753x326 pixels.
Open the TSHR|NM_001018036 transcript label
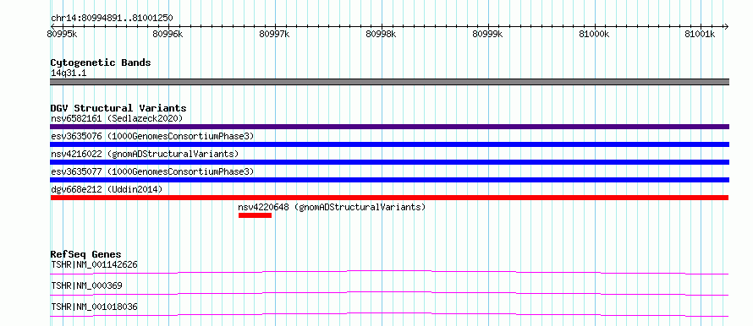click(x=94, y=307)
